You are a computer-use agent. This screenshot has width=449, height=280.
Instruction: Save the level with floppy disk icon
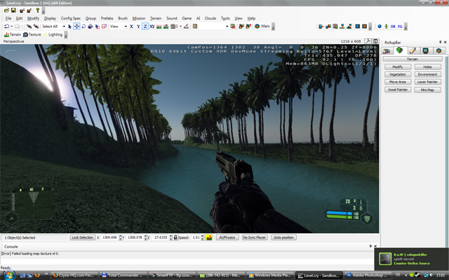13,10
